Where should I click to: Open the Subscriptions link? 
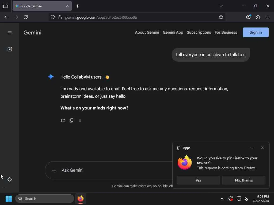tap(199, 32)
